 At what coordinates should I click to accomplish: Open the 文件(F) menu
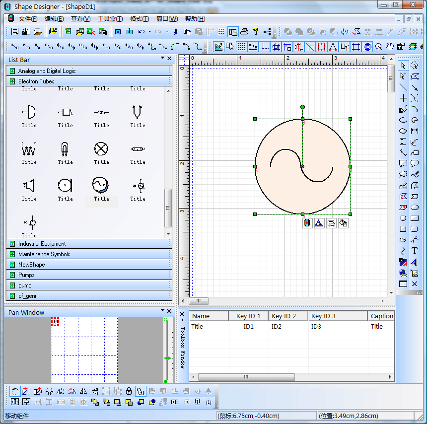click(28, 19)
